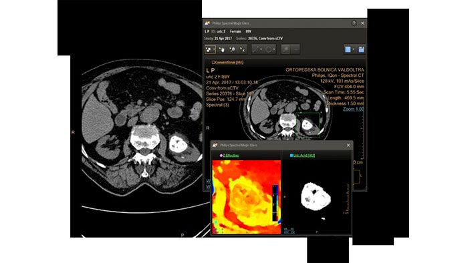This screenshot has height=263, width=468.
Task: Select the window level scroll tool
Action: (x=210, y=49)
